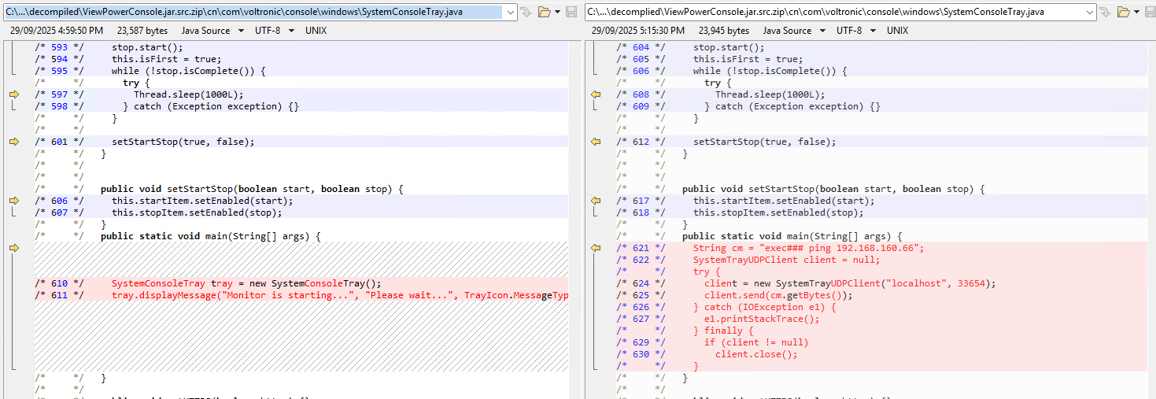Screen dimensions: 1156x399
Task: Click the left pane open file folder icon
Action: [x=545, y=12]
